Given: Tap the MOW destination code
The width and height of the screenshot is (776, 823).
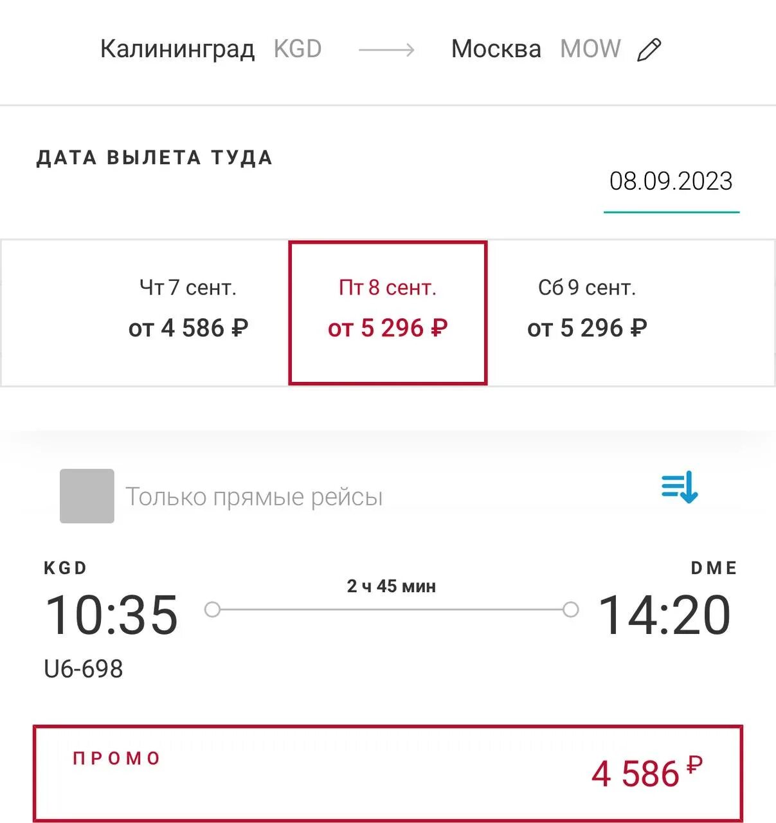Looking at the screenshot, I should [x=590, y=50].
